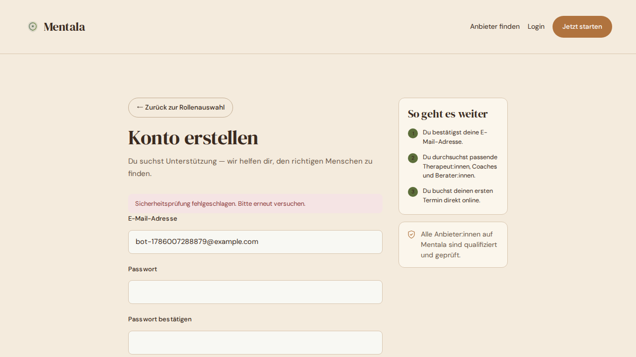Click the Mentala logo icon
Viewport: 636px width, 357px height.
tap(33, 27)
